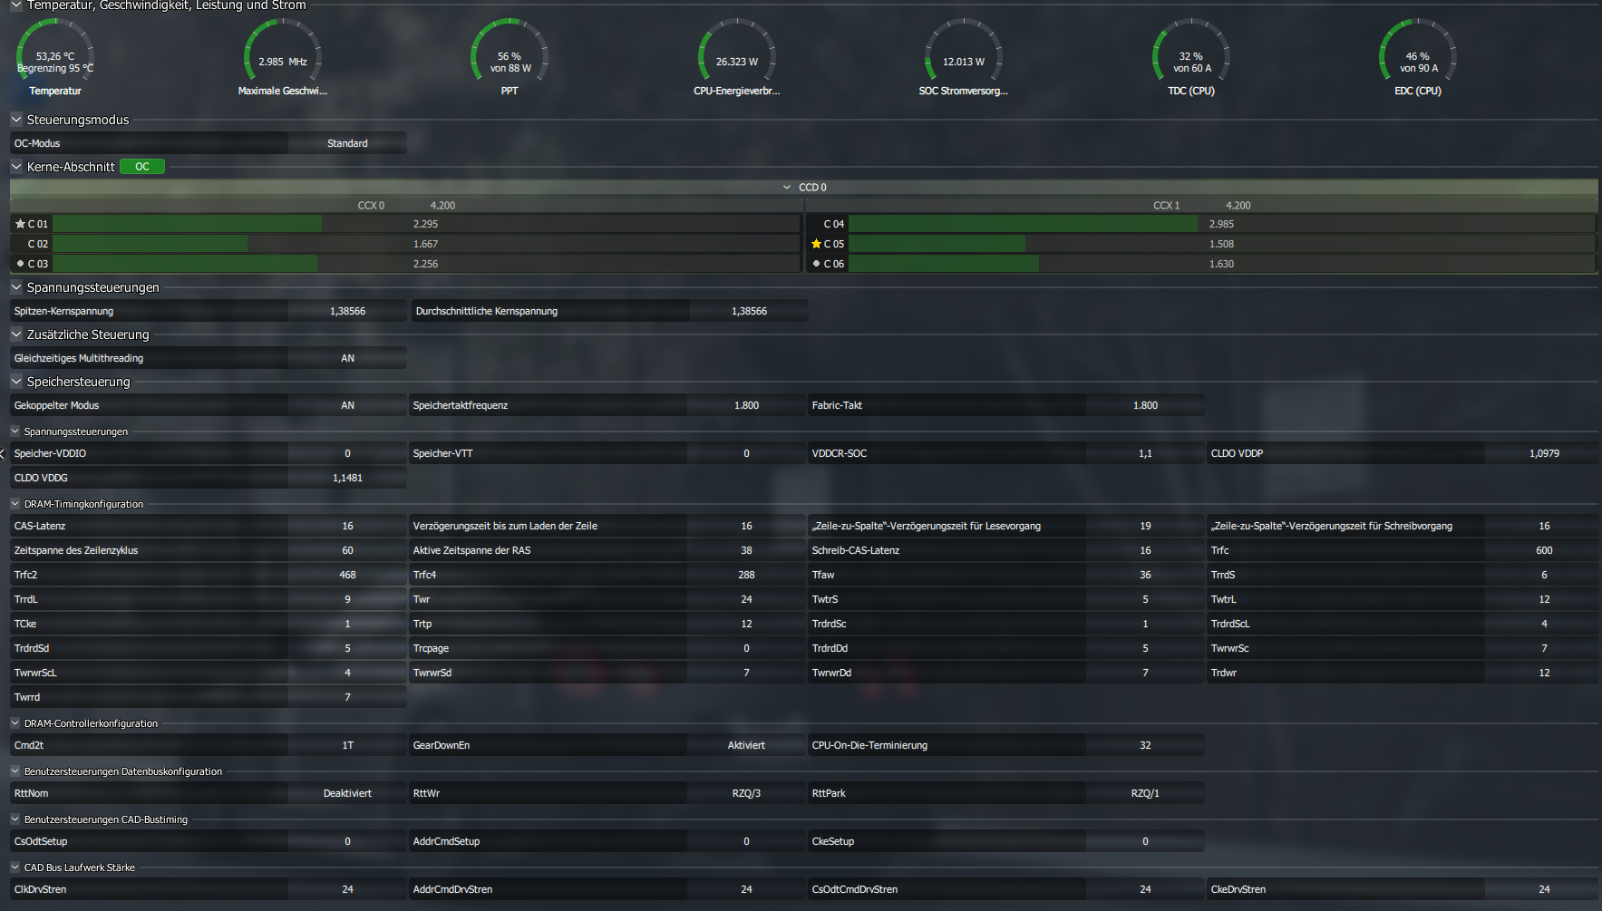Collapse the CCD 0 group chevron
Screen dimensions: 1602x911
coord(787,188)
